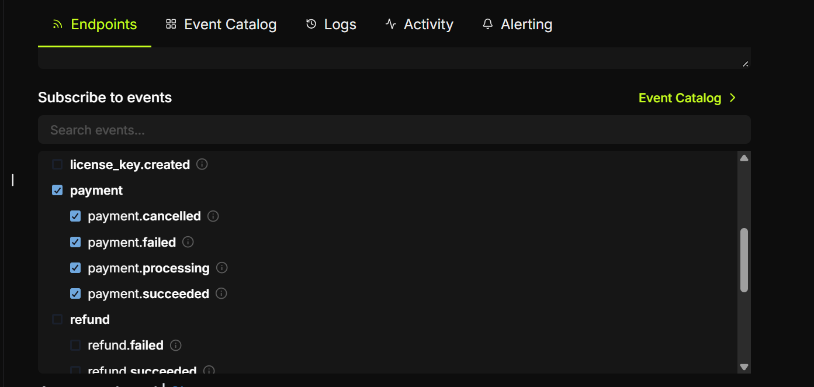The image size is (814, 387).
Task: Click info icon beside payment.succeeded
Action: pos(221,293)
